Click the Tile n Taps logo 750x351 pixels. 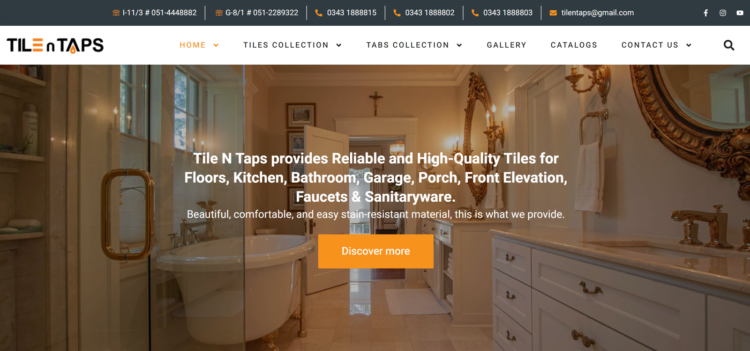coord(55,45)
